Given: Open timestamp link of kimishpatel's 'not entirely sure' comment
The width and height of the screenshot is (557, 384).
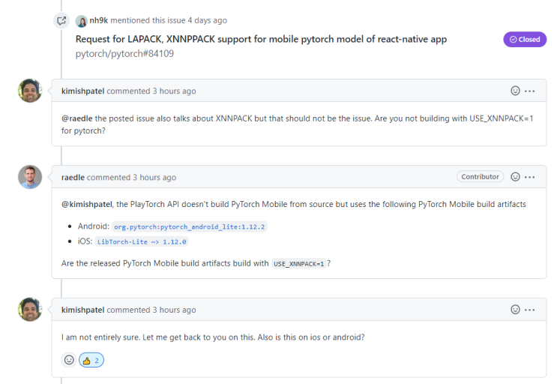Looking at the screenshot, I should 174,310.
